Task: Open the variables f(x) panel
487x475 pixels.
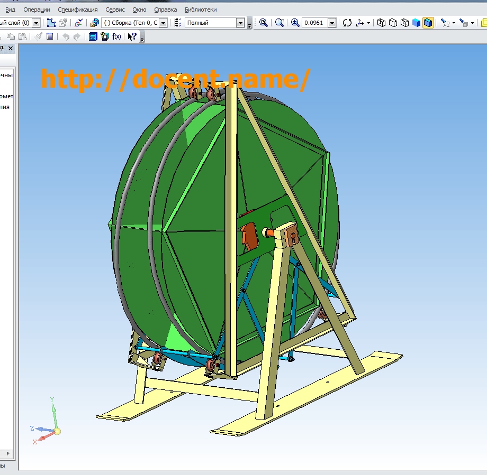Action: click(116, 36)
